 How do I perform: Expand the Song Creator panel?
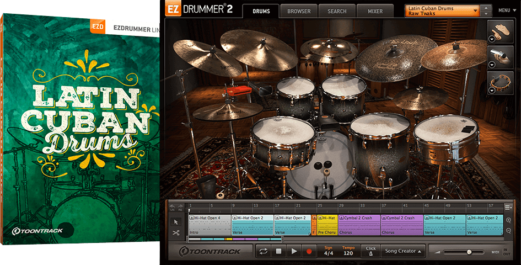point(404,251)
